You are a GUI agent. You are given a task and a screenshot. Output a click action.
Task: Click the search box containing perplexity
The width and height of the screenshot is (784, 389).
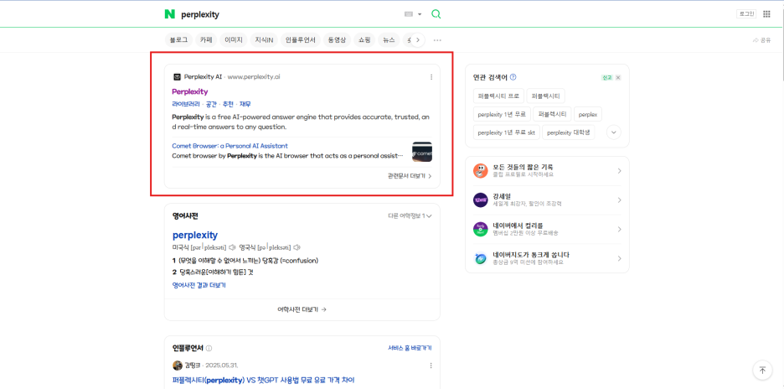[290, 14]
